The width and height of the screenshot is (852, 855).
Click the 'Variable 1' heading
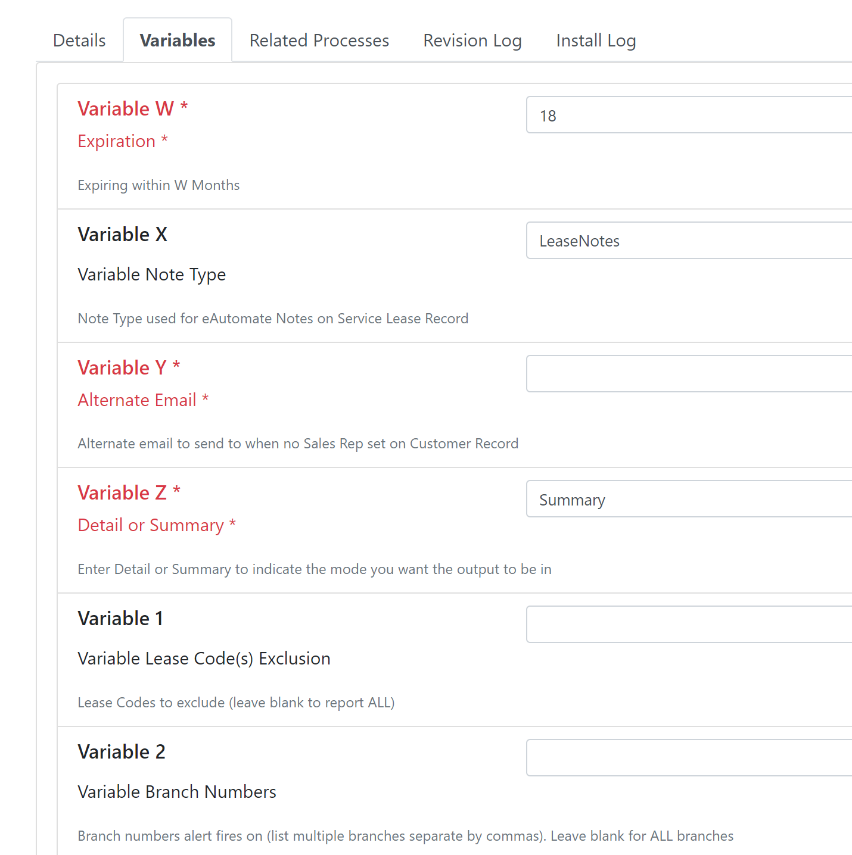coord(120,619)
